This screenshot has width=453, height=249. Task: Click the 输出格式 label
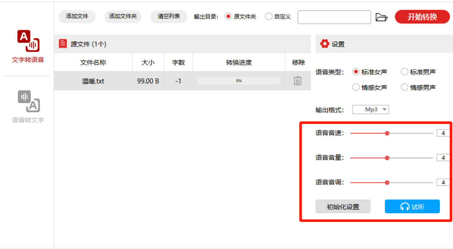[x=330, y=110]
